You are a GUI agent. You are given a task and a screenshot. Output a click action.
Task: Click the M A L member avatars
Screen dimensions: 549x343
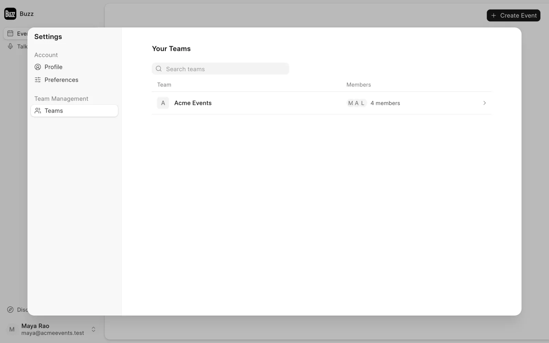pyautogui.click(x=357, y=103)
